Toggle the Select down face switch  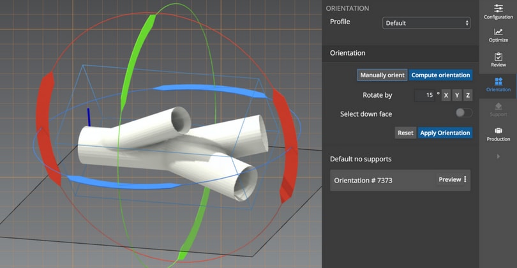point(463,113)
